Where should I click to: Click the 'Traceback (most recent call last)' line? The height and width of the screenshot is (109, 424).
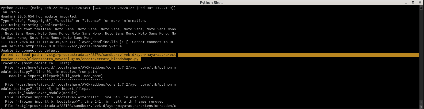pos(36,63)
